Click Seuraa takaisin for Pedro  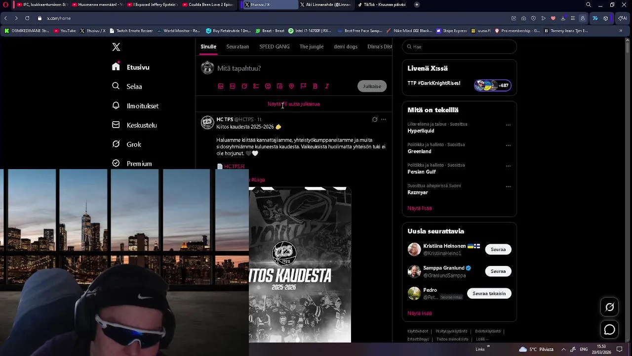tap(489, 293)
